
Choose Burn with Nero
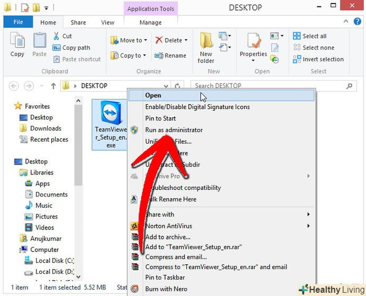(x=221, y=289)
